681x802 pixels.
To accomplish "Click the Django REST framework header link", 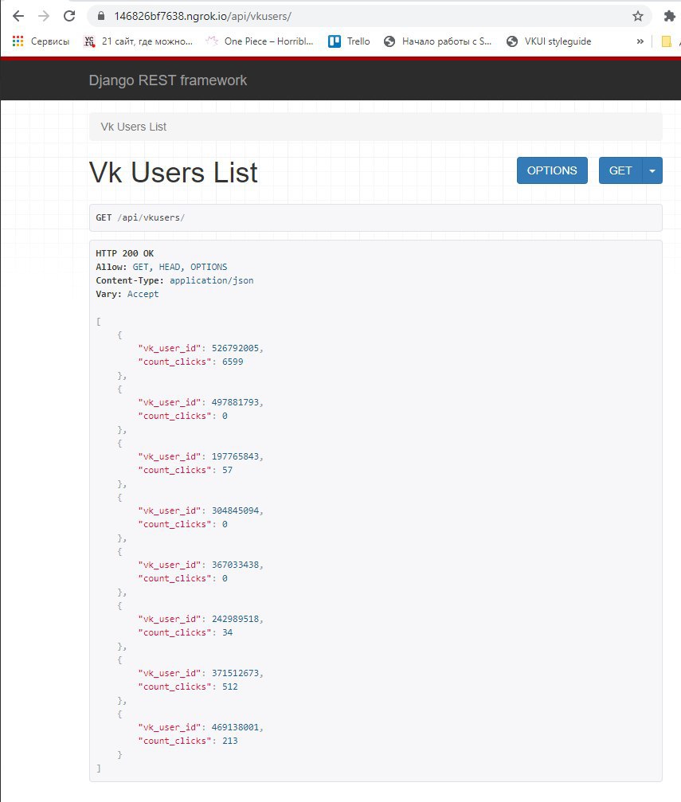I will [x=168, y=80].
